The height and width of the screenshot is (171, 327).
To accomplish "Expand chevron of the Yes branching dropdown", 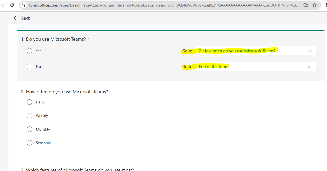I will (x=310, y=51).
